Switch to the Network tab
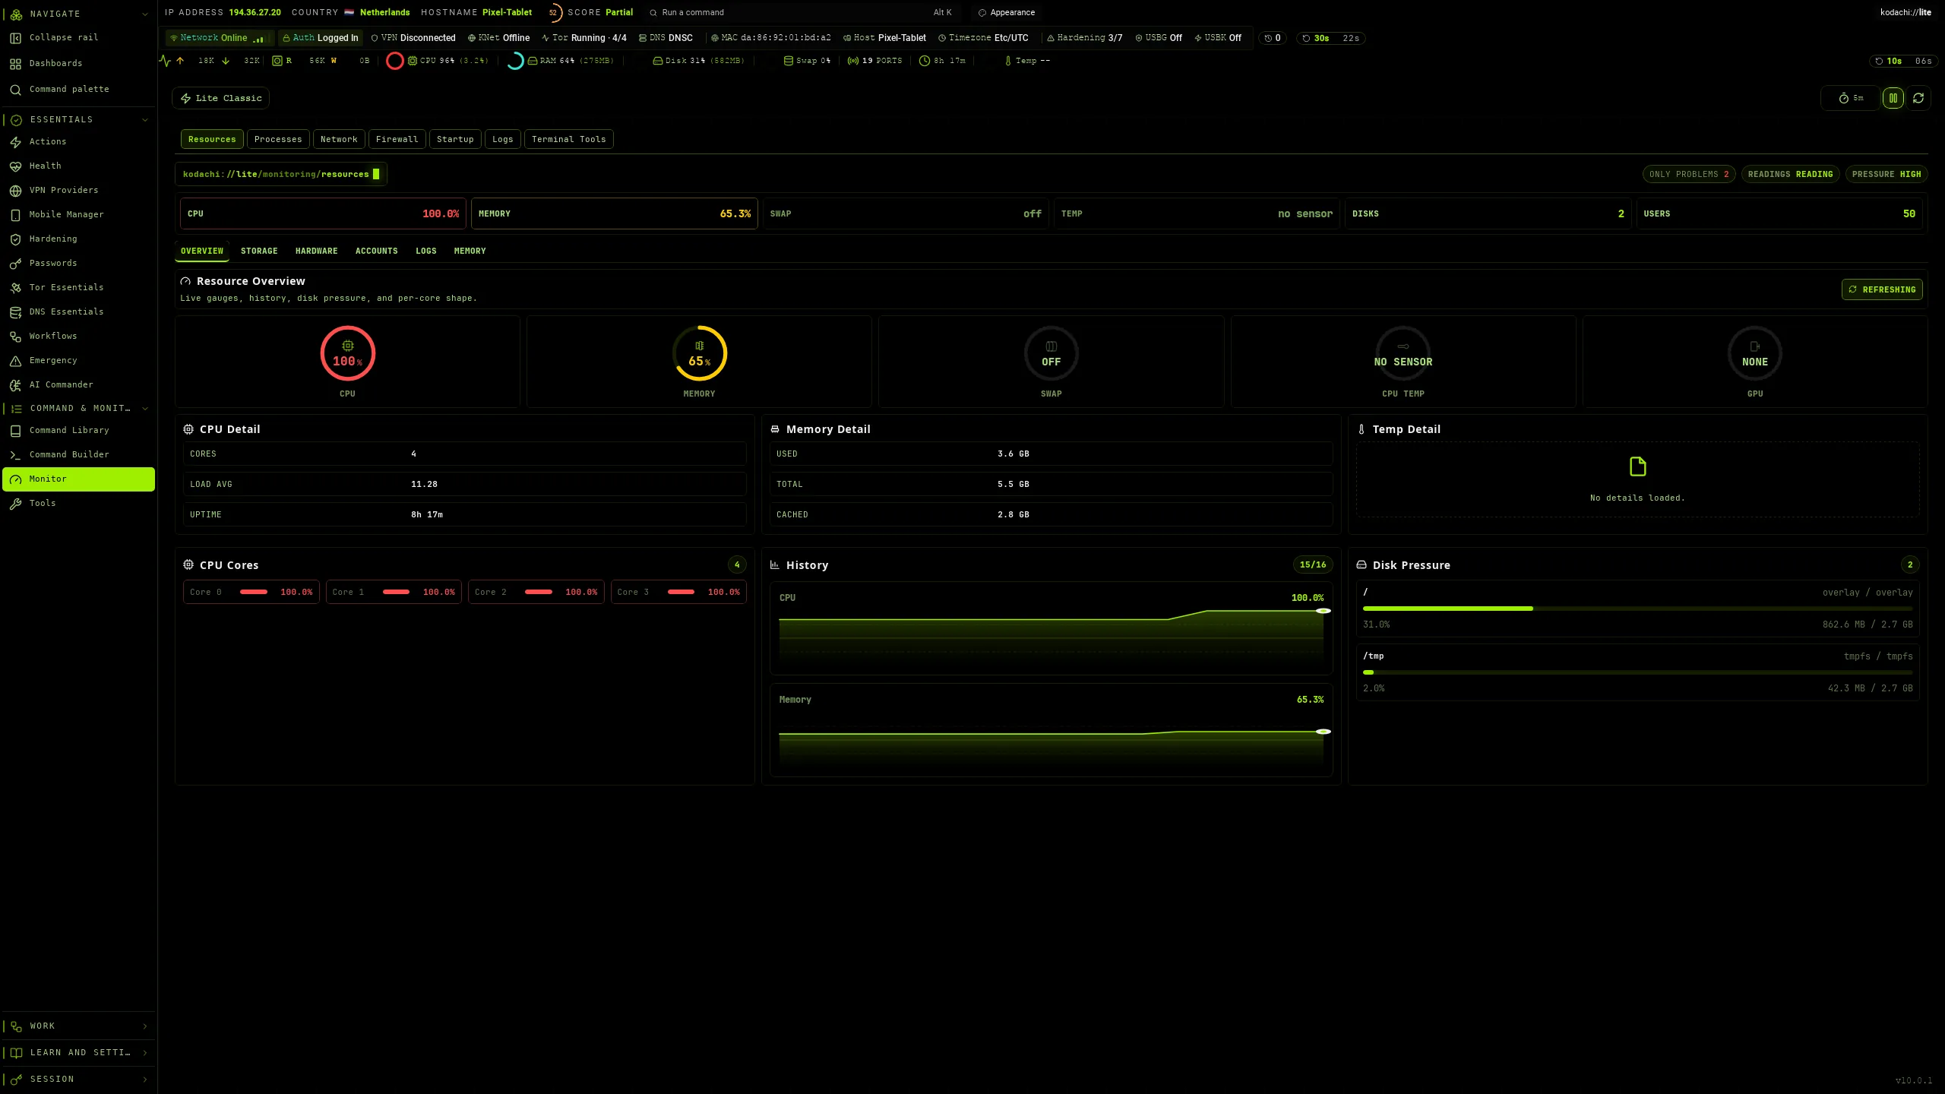Image resolution: width=1945 pixels, height=1094 pixels. click(x=339, y=139)
